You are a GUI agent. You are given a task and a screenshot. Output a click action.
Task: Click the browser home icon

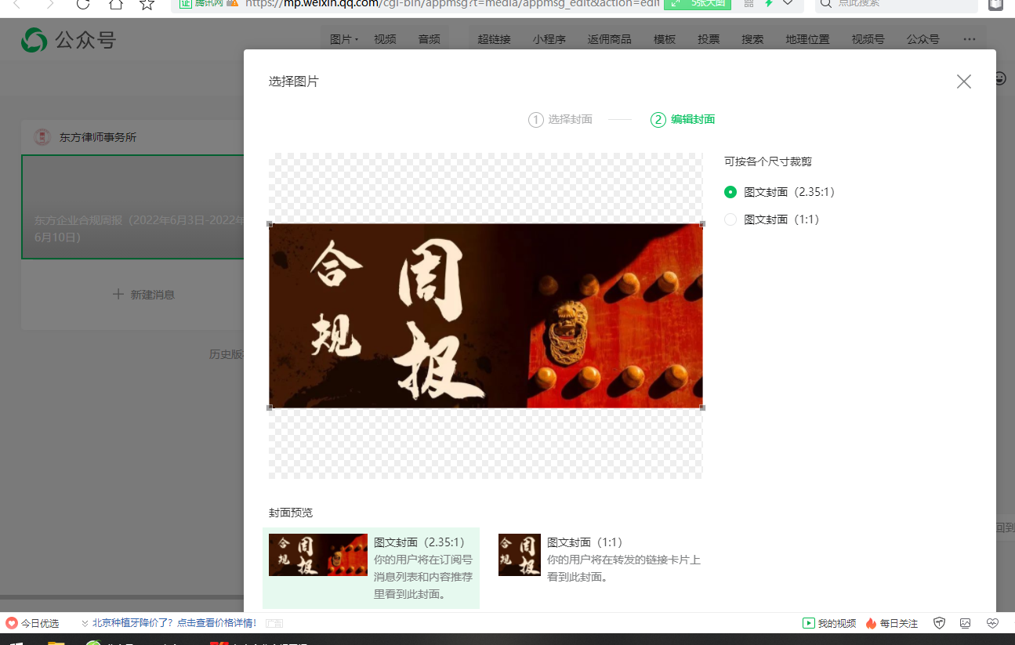point(115,4)
